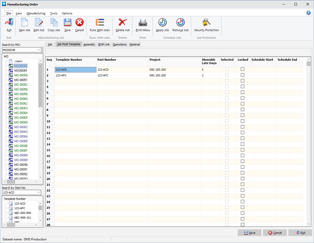Open the Manufacturing menu
This screenshot has height=243, width=314.
[x=36, y=13]
